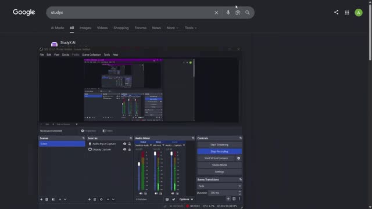Undock the Audio Mixer panel
This screenshot has height=209, width=372.
(192, 138)
